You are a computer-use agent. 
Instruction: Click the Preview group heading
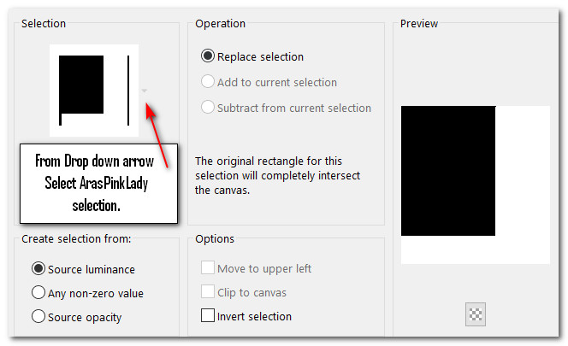pos(421,24)
